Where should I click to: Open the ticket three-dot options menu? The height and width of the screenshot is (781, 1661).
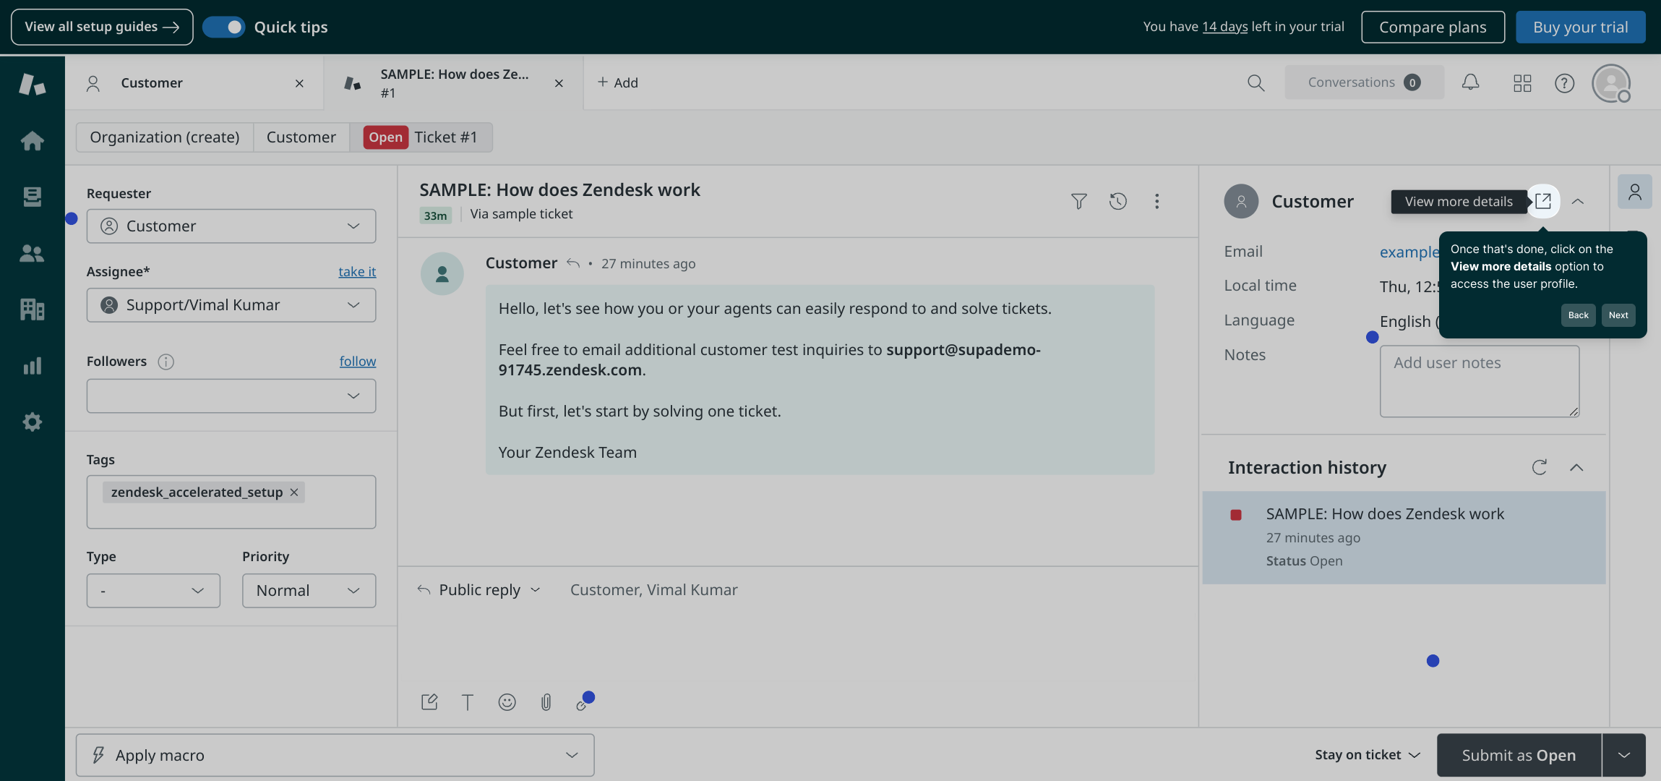(1156, 201)
